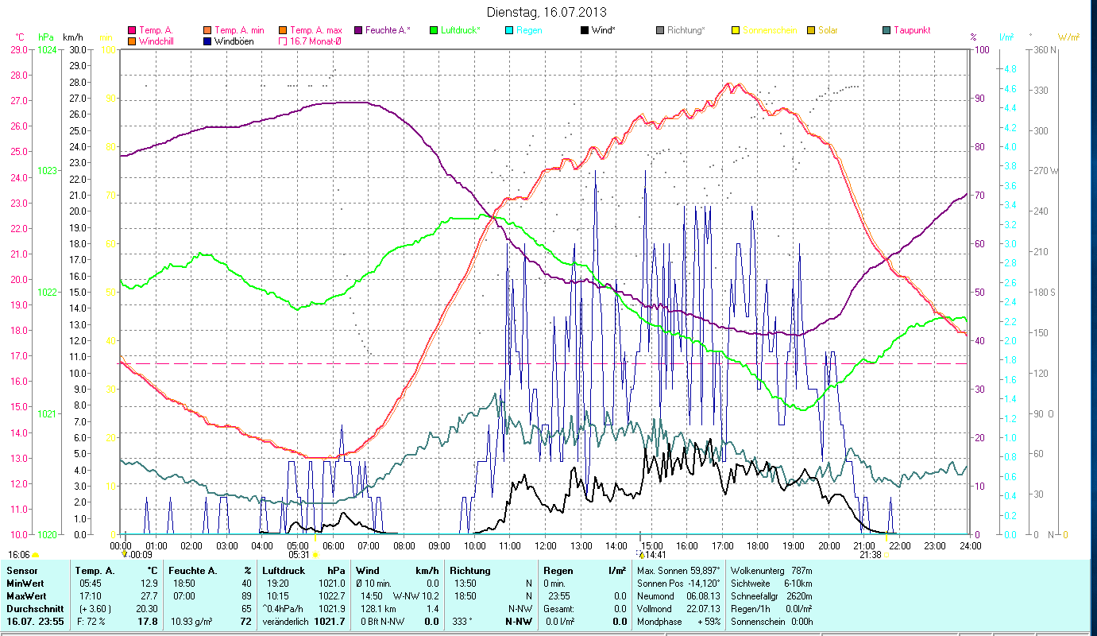Click the Temp. A. max legend label
Viewport: 1097px width, 636px height.
315,30
